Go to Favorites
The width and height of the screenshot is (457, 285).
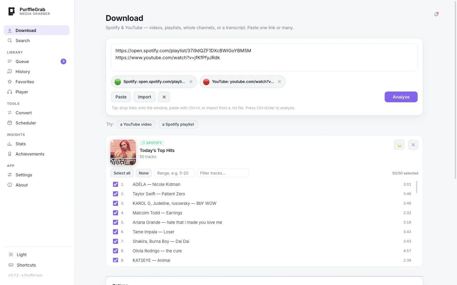(x=36, y=82)
